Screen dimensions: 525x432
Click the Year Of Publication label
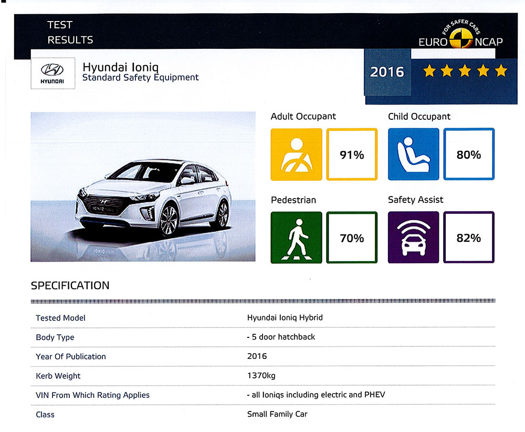click(71, 357)
